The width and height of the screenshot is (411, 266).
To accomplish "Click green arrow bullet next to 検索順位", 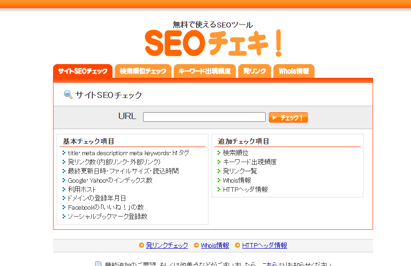I will pos(219,153).
